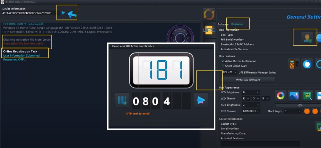This screenshot has height=148, width=321.
Task: Open the LCD Theme B dropdown
Action: click(x=265, y=99)
